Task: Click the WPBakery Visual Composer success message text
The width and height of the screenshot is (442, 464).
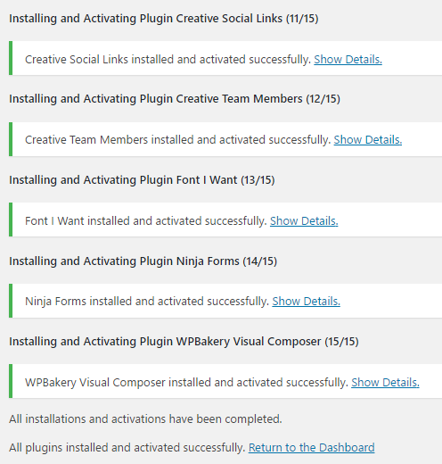Action: pos(186,383)
